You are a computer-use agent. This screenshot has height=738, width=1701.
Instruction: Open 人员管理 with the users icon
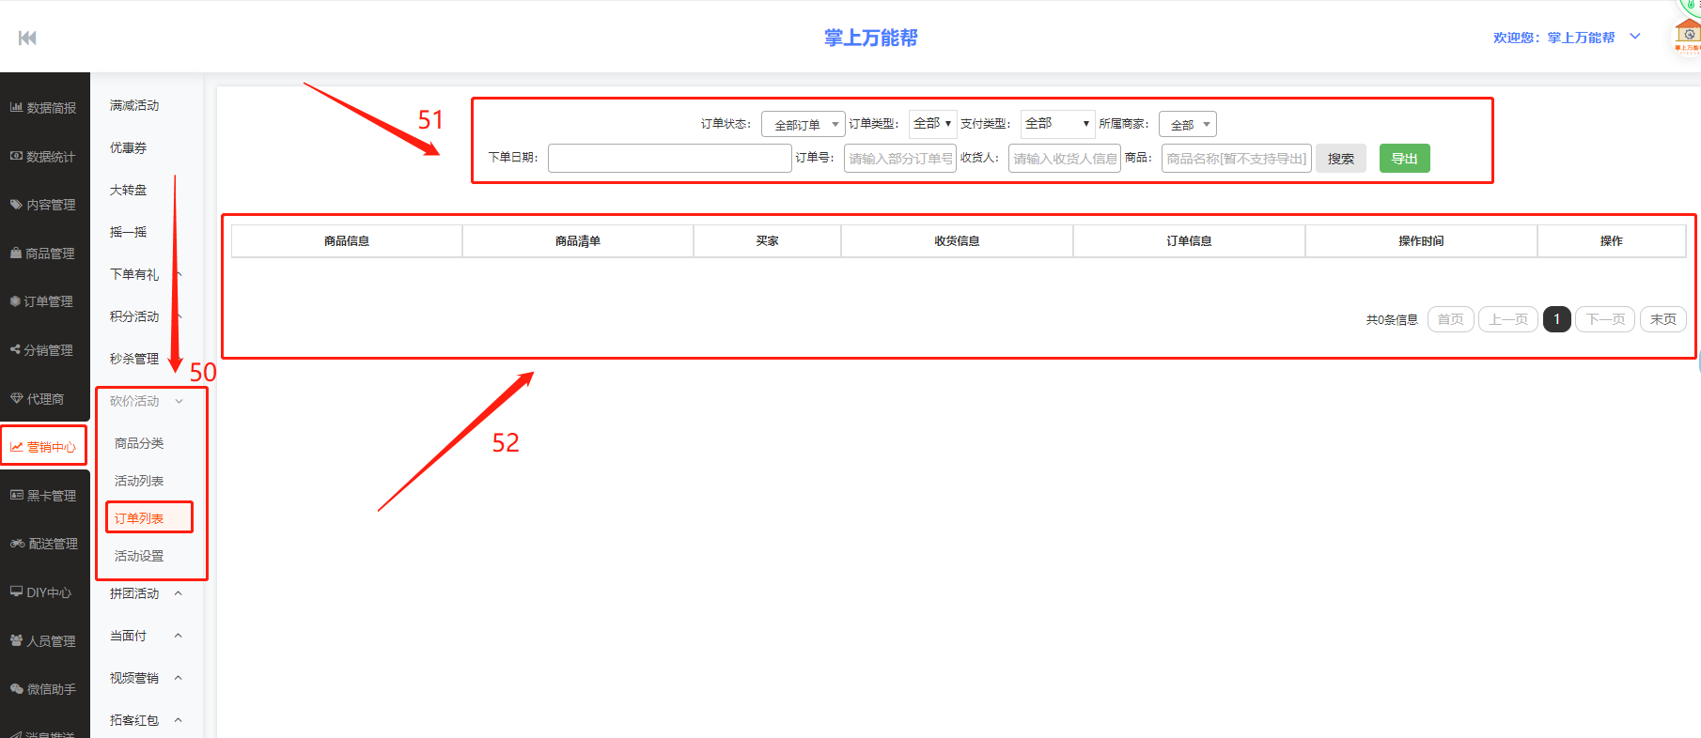click(44, 641)
